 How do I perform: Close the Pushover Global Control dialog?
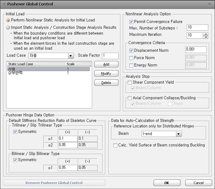[x=209, y=5]
